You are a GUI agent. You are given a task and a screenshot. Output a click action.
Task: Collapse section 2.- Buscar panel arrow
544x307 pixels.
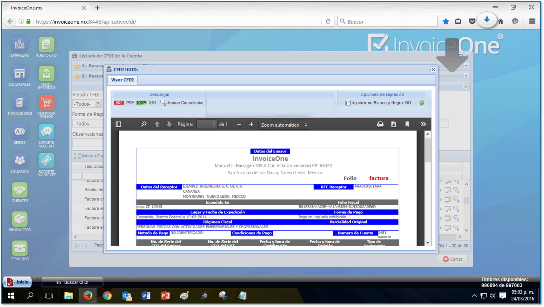466,76
